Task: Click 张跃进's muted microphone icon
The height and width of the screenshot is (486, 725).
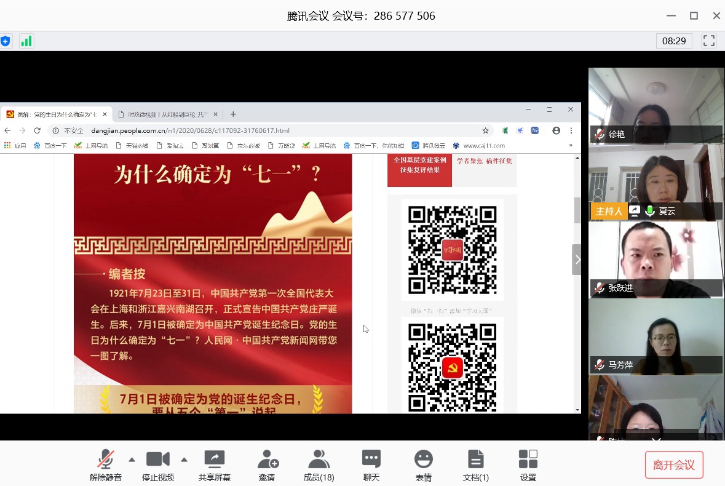Action: click(x=599, y=288)
